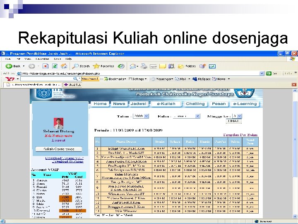Viewport: 298px width, 224px height.
Task: Open the Chatting page tab
Action: [x=195, y=104]
